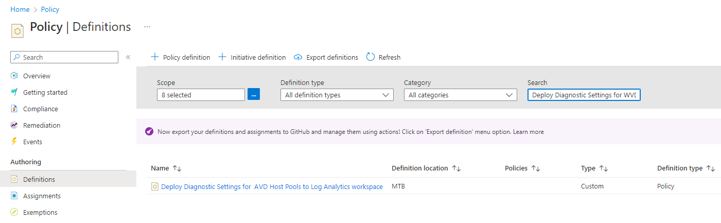
Task: Click the Scope field showing 8 selected
Action: point(201,95)
